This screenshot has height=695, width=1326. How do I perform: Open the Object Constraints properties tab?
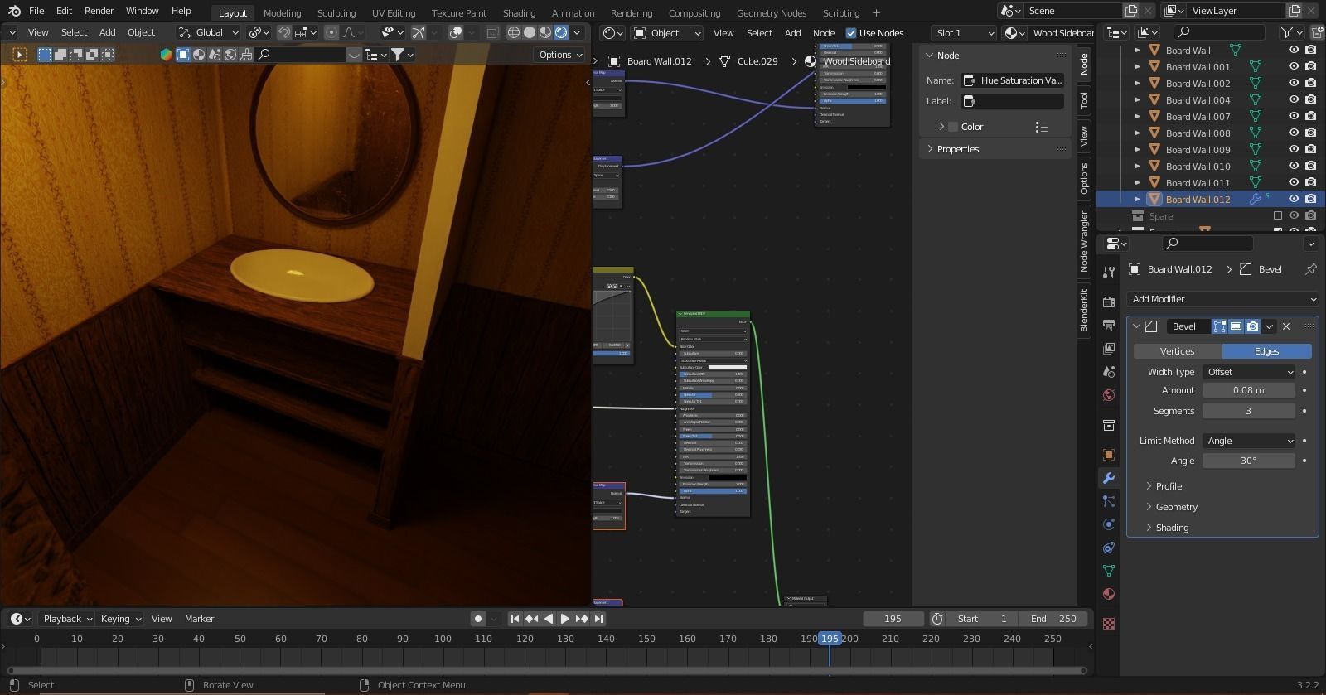click(x=1109, y=548)
